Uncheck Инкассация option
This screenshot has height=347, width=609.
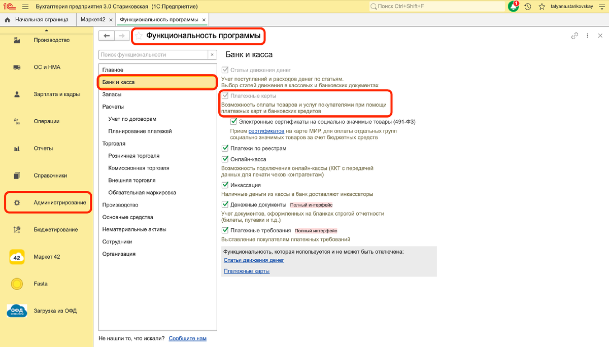coord(225,185)
